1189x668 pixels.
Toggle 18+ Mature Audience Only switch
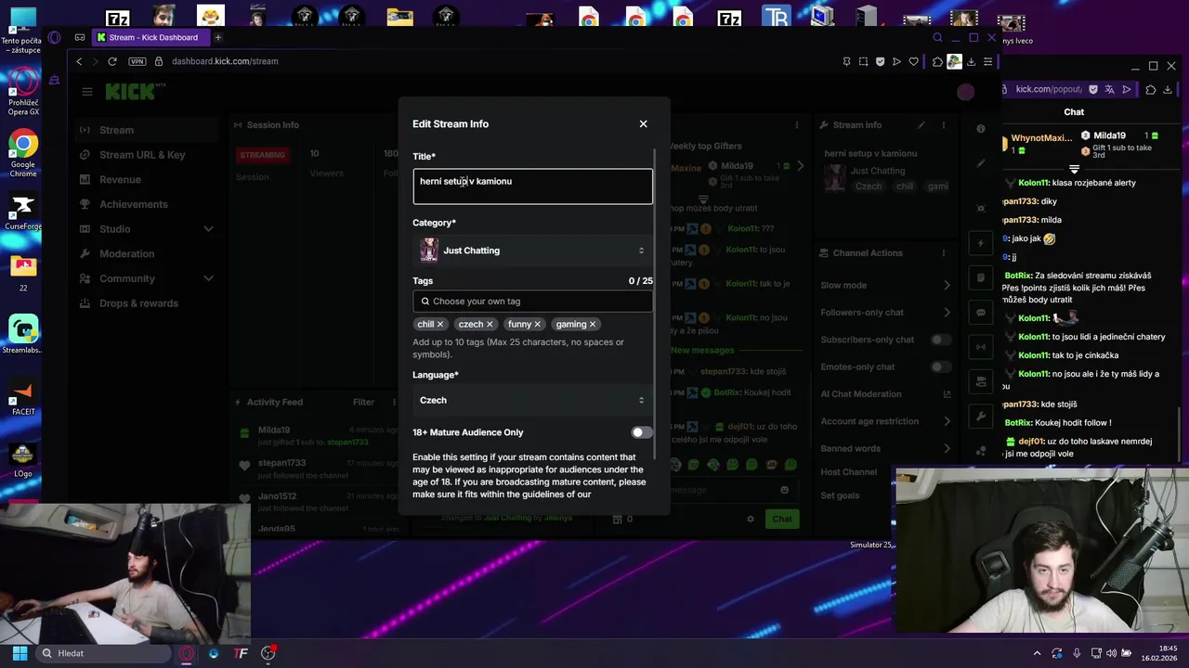point(641,432)
